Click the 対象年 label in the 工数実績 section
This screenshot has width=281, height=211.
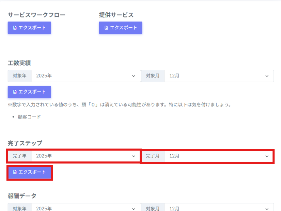pos(19,76)
